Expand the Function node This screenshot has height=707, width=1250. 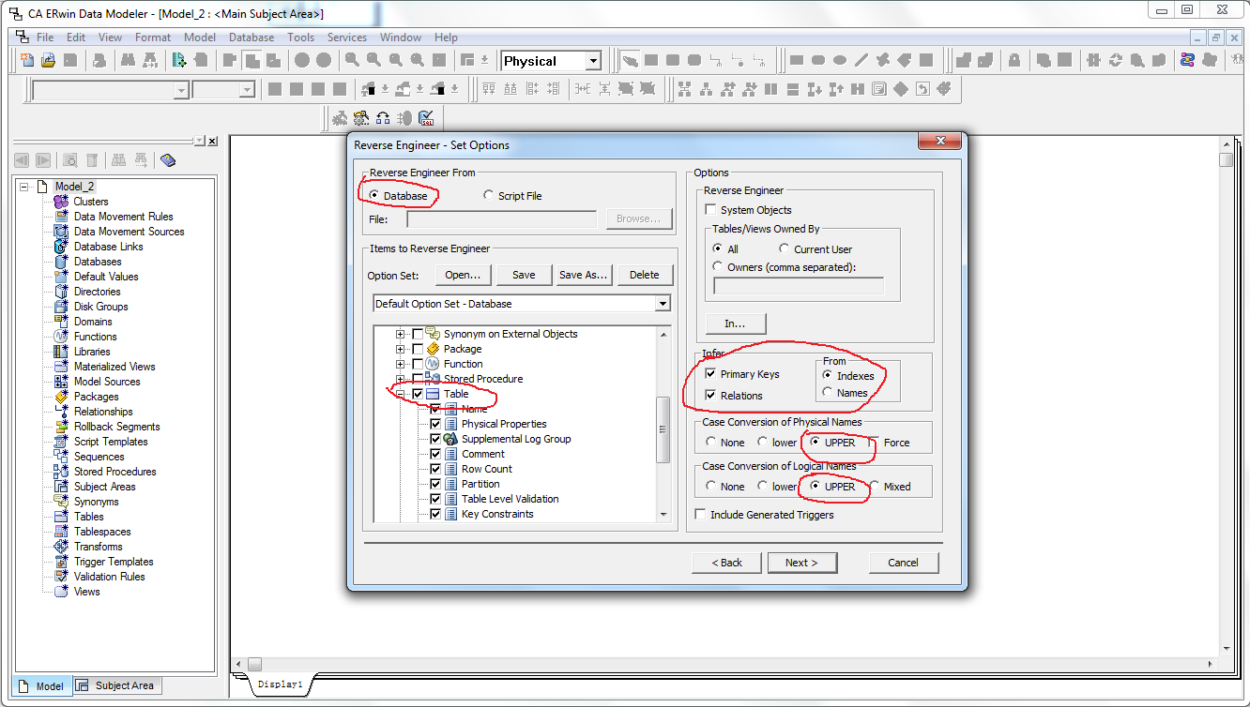[x=401, y=364]
